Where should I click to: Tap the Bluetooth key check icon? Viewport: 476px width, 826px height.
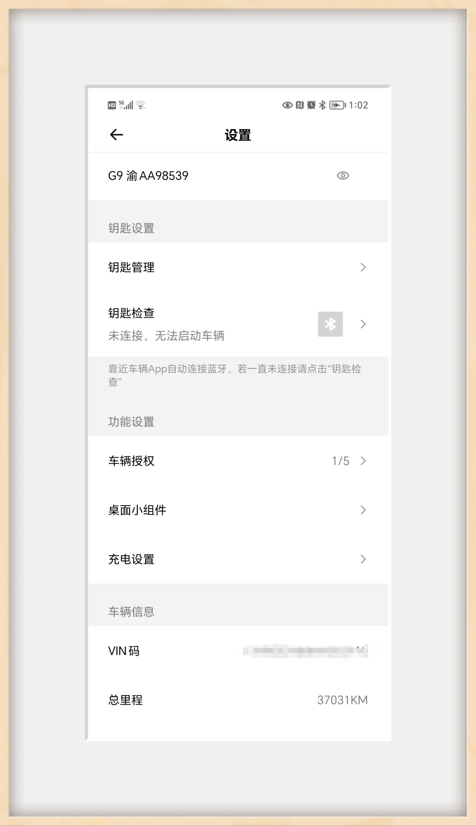(330, 324)
